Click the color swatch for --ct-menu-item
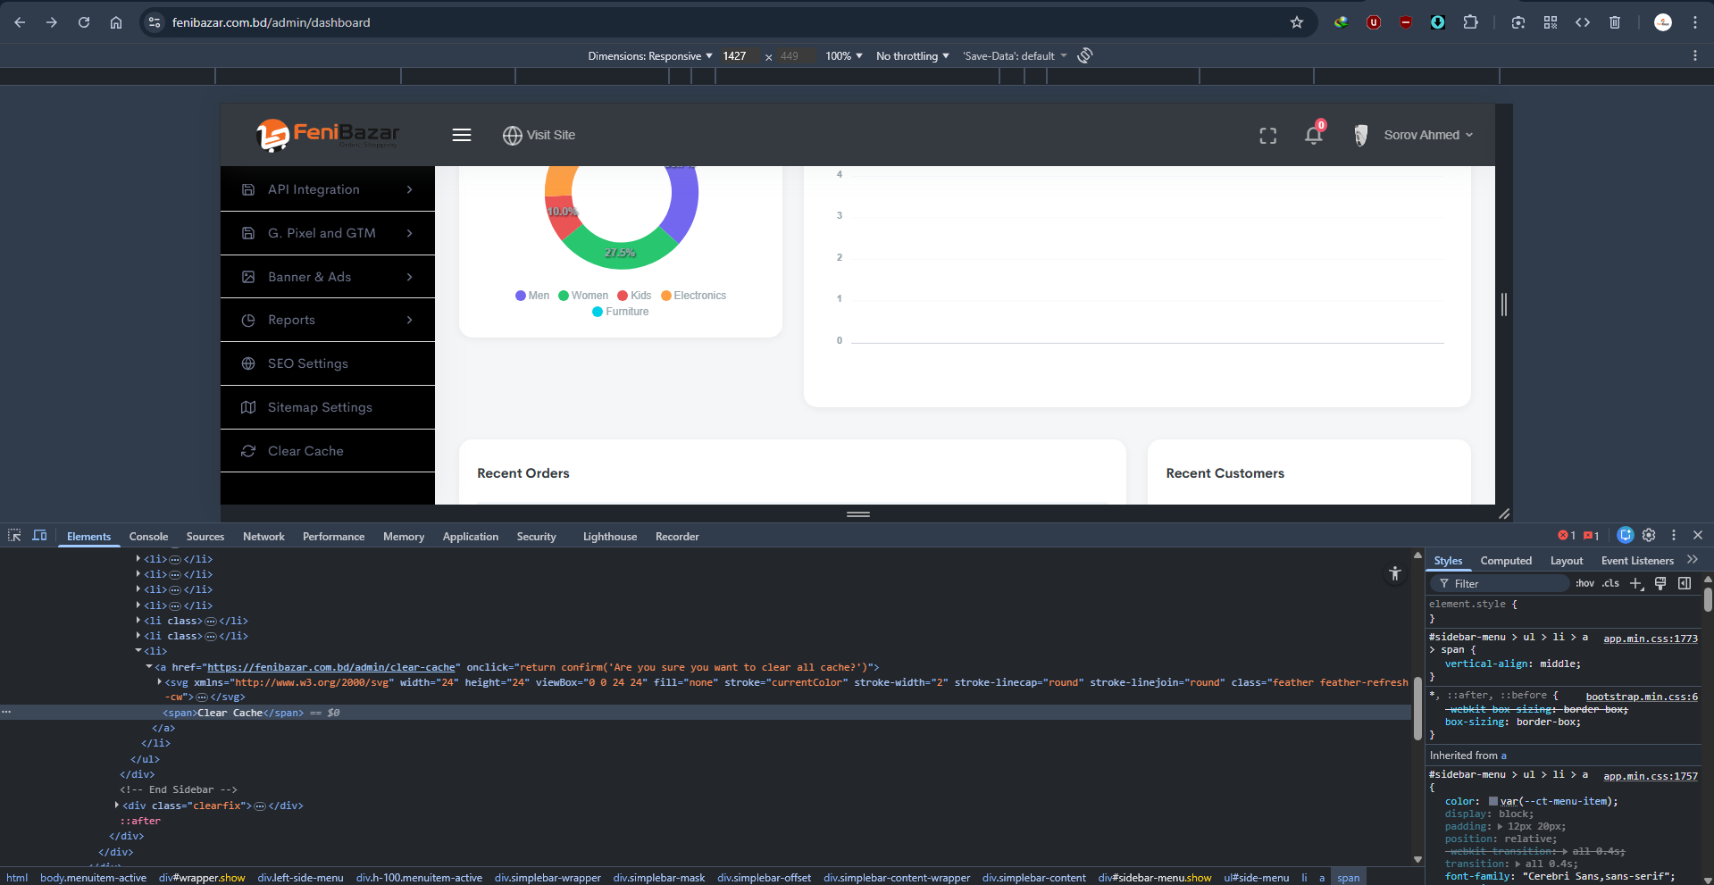Image resolution: width=1714 pixels, height=885 pixels. point(1493,801)
